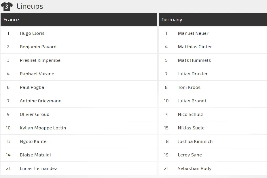
Task: Click the jersey icon beside Lineups
Action: click(7, 6)
